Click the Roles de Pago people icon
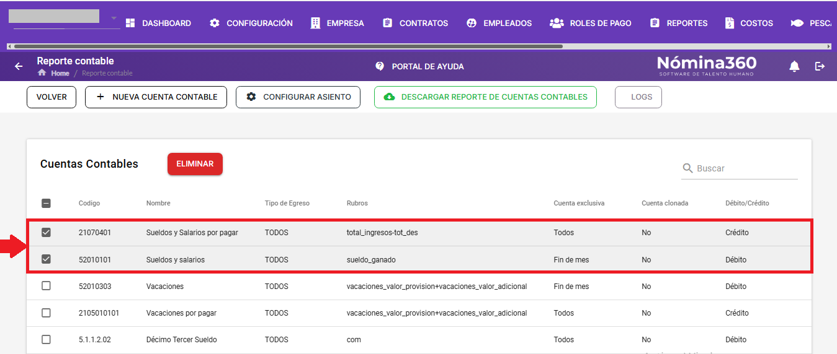Image resolution: width=837 pixels, height=354 pixels. pyautogui.click(x=557, y=23)
